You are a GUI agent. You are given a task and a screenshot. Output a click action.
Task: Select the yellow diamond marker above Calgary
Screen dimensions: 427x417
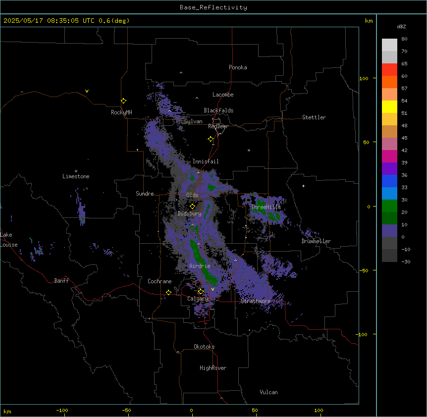[201, 292]
